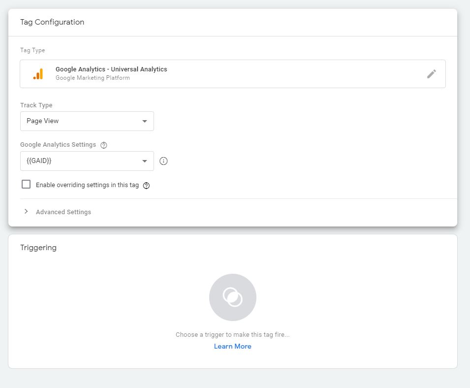Click the chevron next to Advanced Settings
Viewport: 470px width, 388px height.
[x=26, y=211]
